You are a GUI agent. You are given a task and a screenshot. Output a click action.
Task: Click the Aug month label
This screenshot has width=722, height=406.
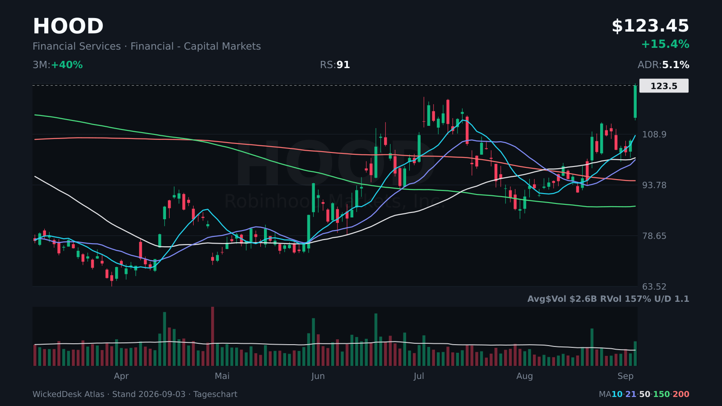pyautogui.click(x=525, y=376)
